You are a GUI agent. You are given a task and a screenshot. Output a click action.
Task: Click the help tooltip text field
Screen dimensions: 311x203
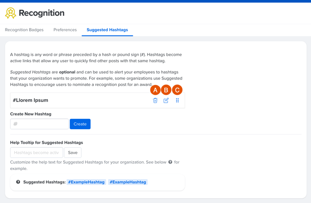37,152
